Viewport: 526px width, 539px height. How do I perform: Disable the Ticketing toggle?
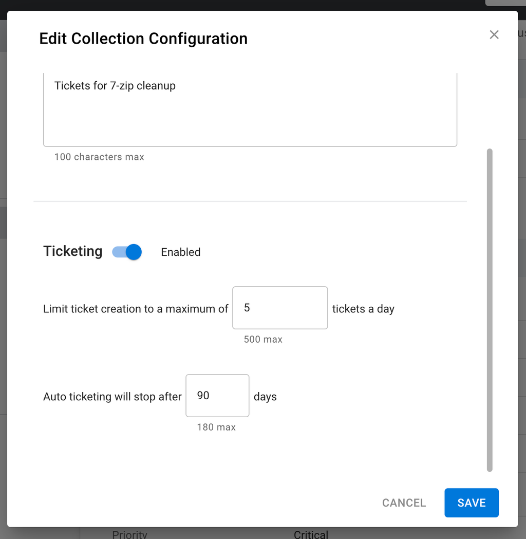click(126, 252)
